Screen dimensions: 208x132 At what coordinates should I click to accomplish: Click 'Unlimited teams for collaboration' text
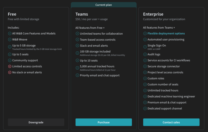tap(101, 34)
